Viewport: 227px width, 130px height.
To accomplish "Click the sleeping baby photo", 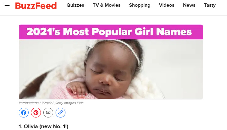I will point(111,69).
